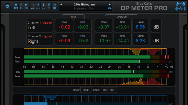Click the -20 mark on dB scale
188x105 pixels.
(119, 67)
